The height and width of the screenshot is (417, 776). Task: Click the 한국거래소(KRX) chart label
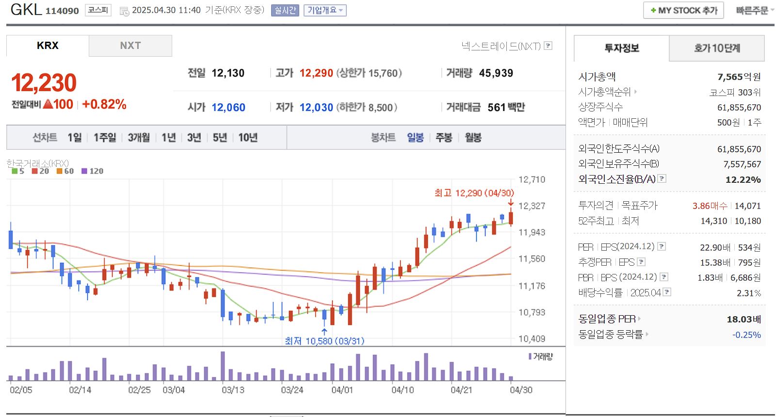[38, 163]
